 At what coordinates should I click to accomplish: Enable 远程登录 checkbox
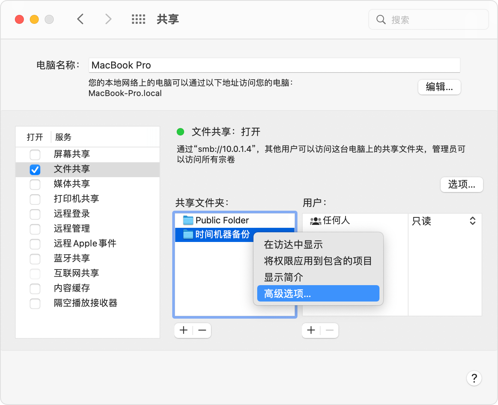pos(35,214)
